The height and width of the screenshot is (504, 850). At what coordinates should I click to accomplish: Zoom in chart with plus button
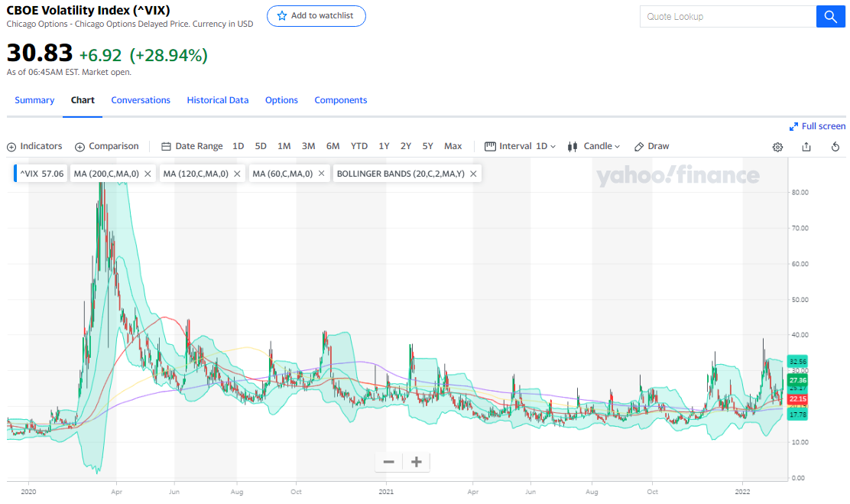coord(417,462)
